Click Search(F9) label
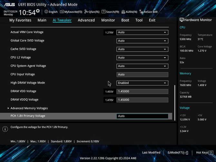Viewport: 216px width, 162px height. (x=113, y=12)
